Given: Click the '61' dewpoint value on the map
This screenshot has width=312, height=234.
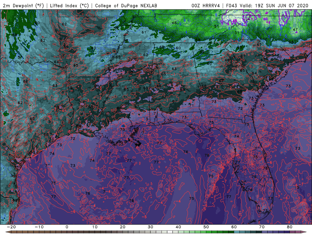Looking at the screenshot, I should 144,32.
